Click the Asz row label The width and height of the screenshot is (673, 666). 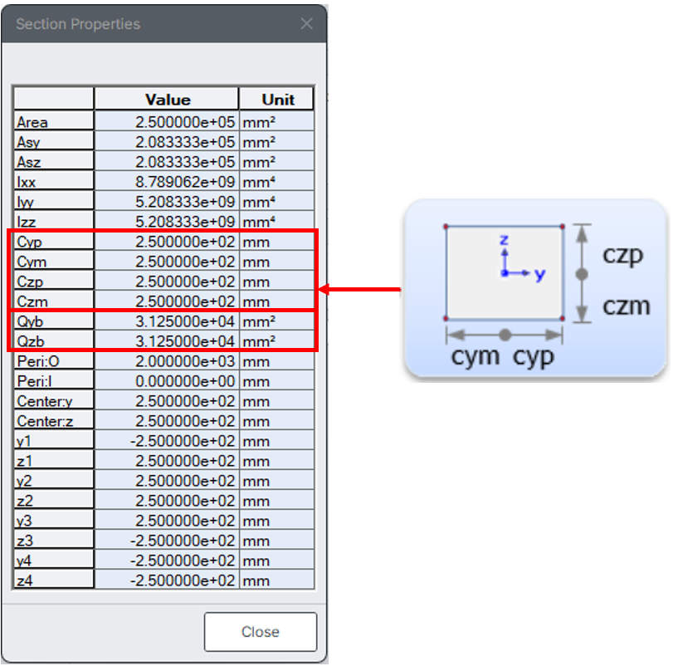(x=54, y=162)
